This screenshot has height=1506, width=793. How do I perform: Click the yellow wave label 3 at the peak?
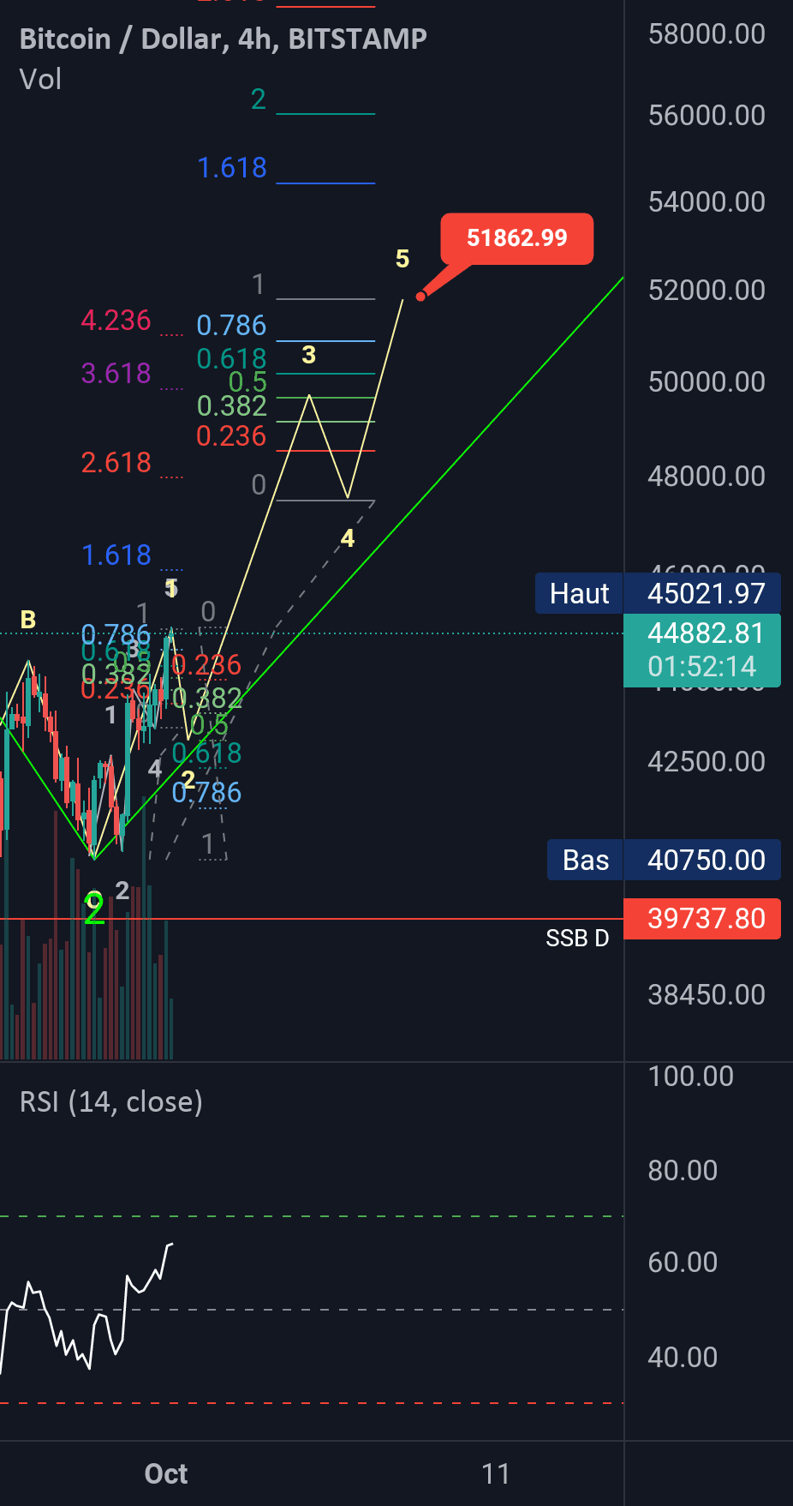[309, 355]
